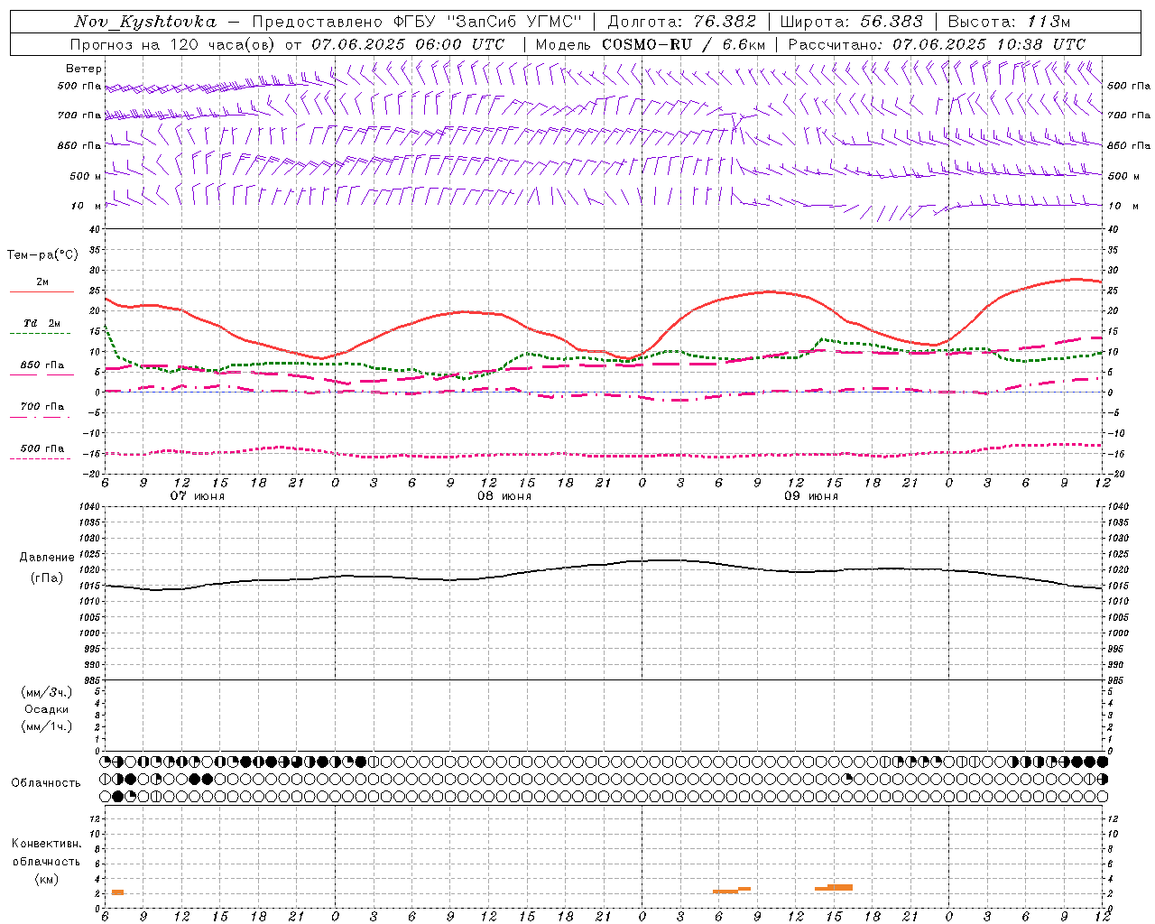Click the 'Облачность' cloud cover label
The height and width of the screenshot is (924, 1155).
[46, 783]
